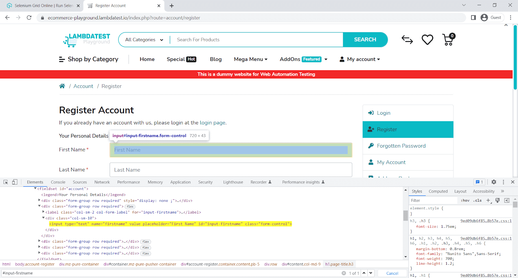Toggle the browser side panel icon
This screenshot has width=518, height=278.
pos(473,17)
